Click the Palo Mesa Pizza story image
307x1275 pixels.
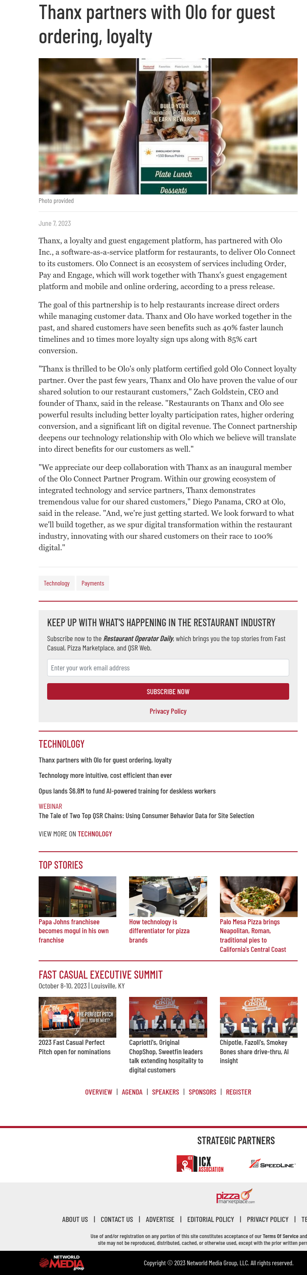(x=259, y=896)
